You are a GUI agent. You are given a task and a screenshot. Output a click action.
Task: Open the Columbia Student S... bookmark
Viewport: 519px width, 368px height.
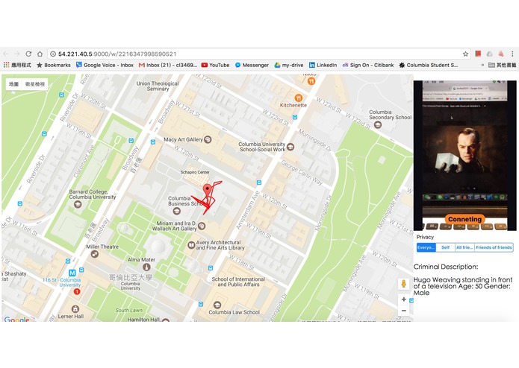click(x=429, y=65)
